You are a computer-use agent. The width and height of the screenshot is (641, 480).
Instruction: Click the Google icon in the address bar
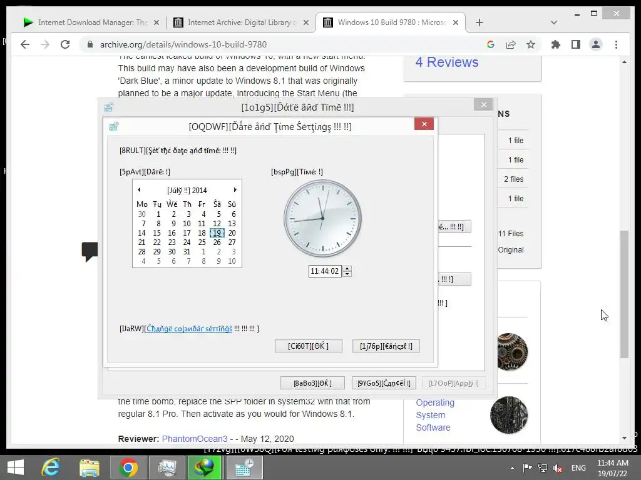pos(491,44)
